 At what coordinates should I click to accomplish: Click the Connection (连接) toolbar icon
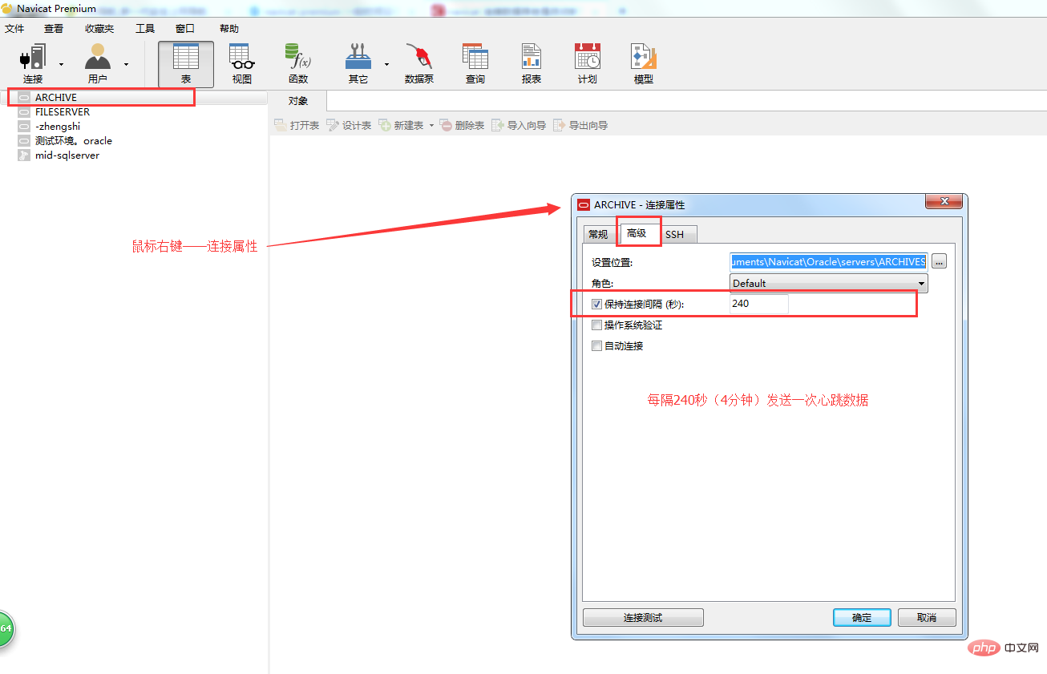[33, 64]
